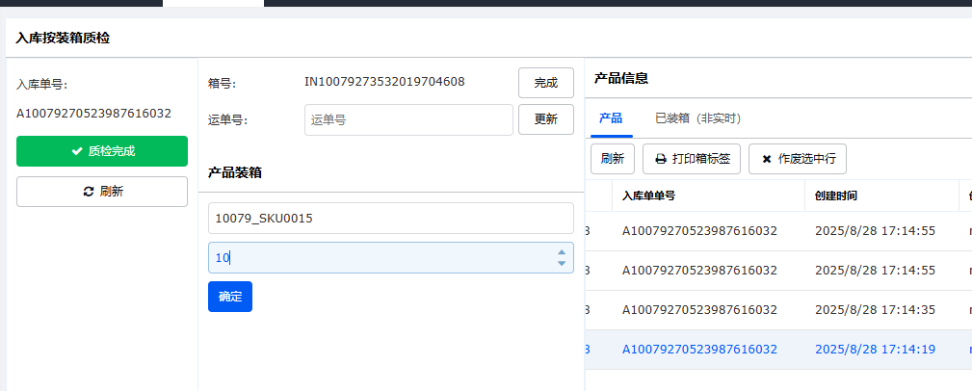Click the refresh icon in left panel 刷新
The image size is (972, 391).
(x=89, y=192)
